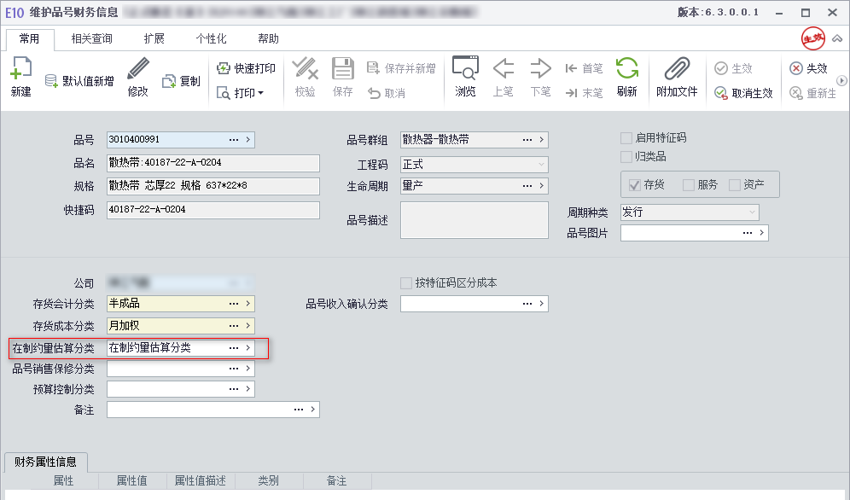Select the 财务属性信息 tab
This screenshot has width=850, height=500.
pos(45,462)
